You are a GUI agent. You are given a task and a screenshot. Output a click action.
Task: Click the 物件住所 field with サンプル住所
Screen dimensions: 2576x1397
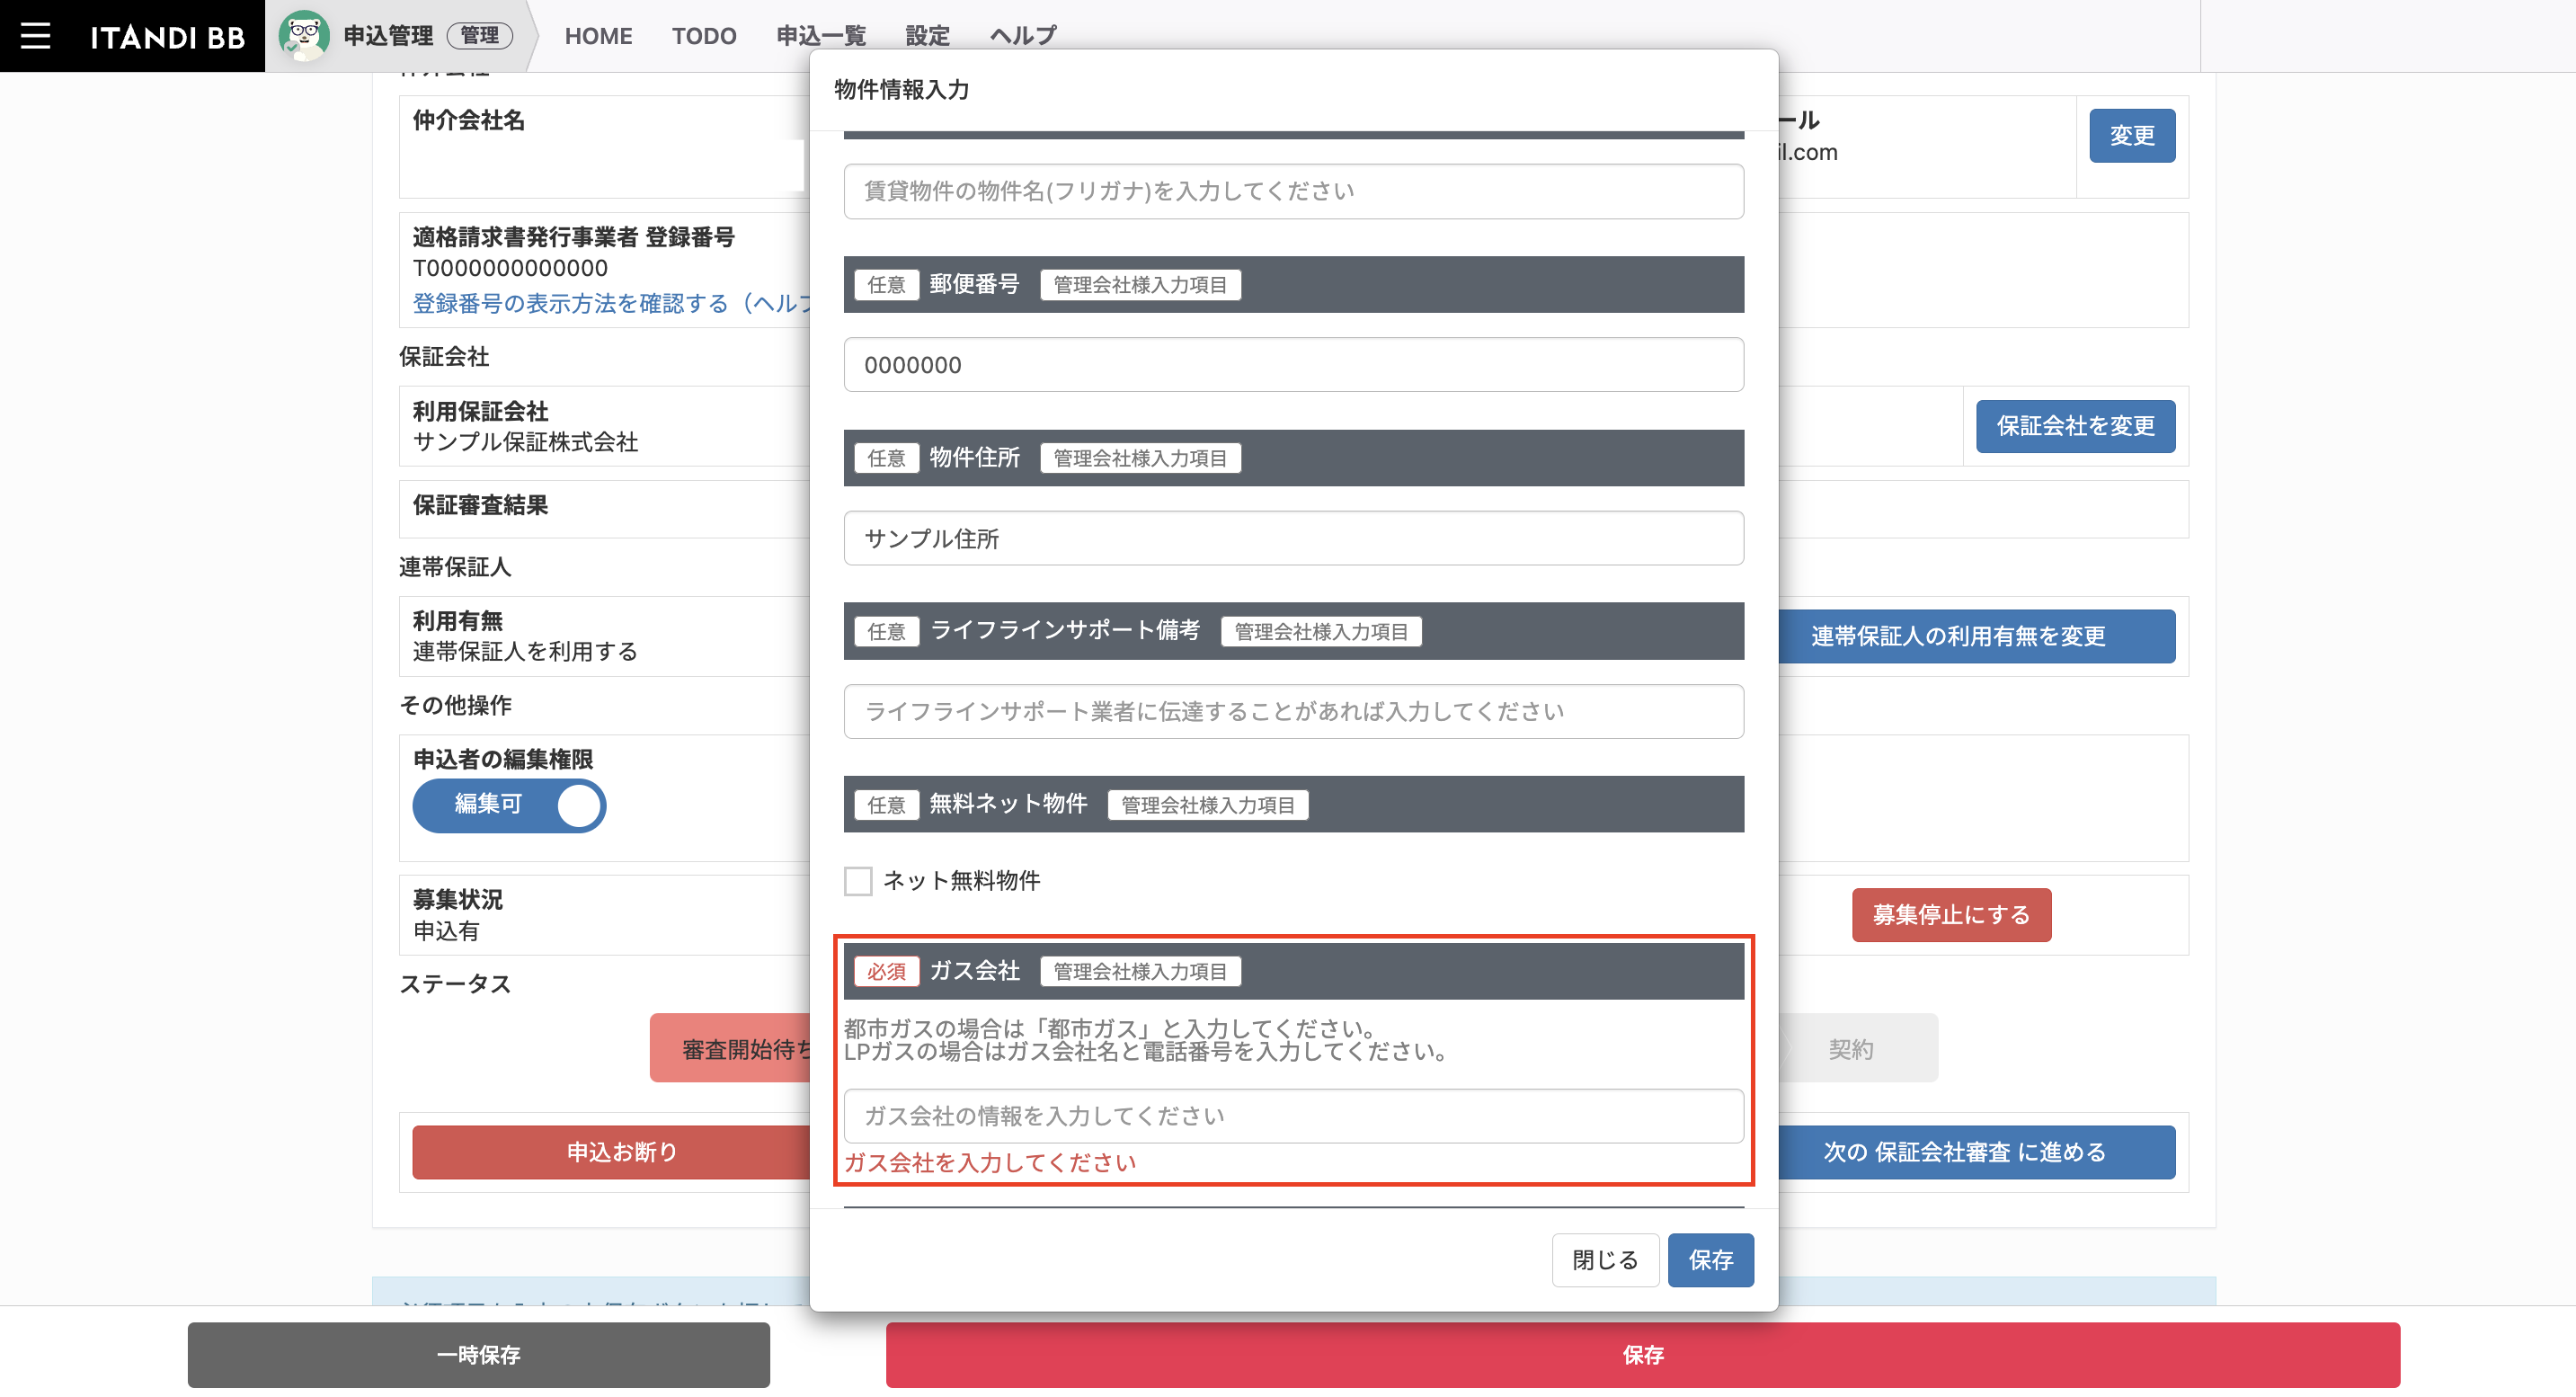click(1293, 539)
